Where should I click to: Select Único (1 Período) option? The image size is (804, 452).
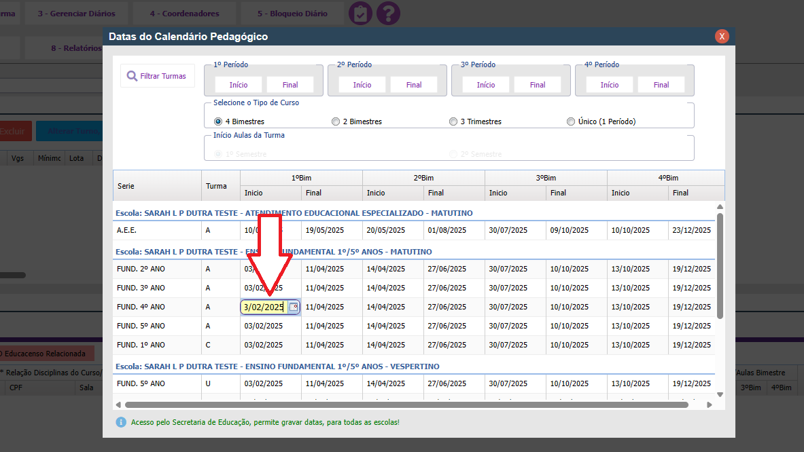(x=571, y=121)
